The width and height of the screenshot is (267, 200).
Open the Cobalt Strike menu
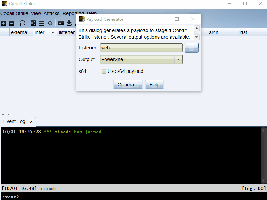click(14, 13)
